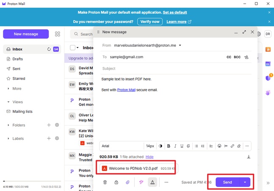Tick the select all messages checkbox

point(72,48)
